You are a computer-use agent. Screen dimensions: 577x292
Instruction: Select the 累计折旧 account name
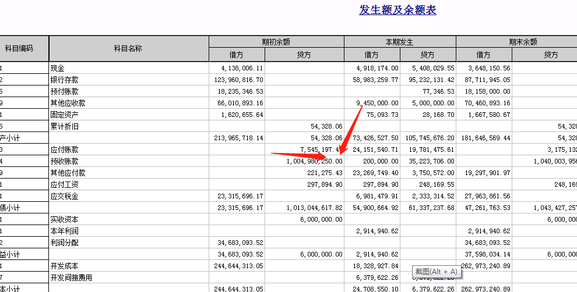(x=64, y=126)
